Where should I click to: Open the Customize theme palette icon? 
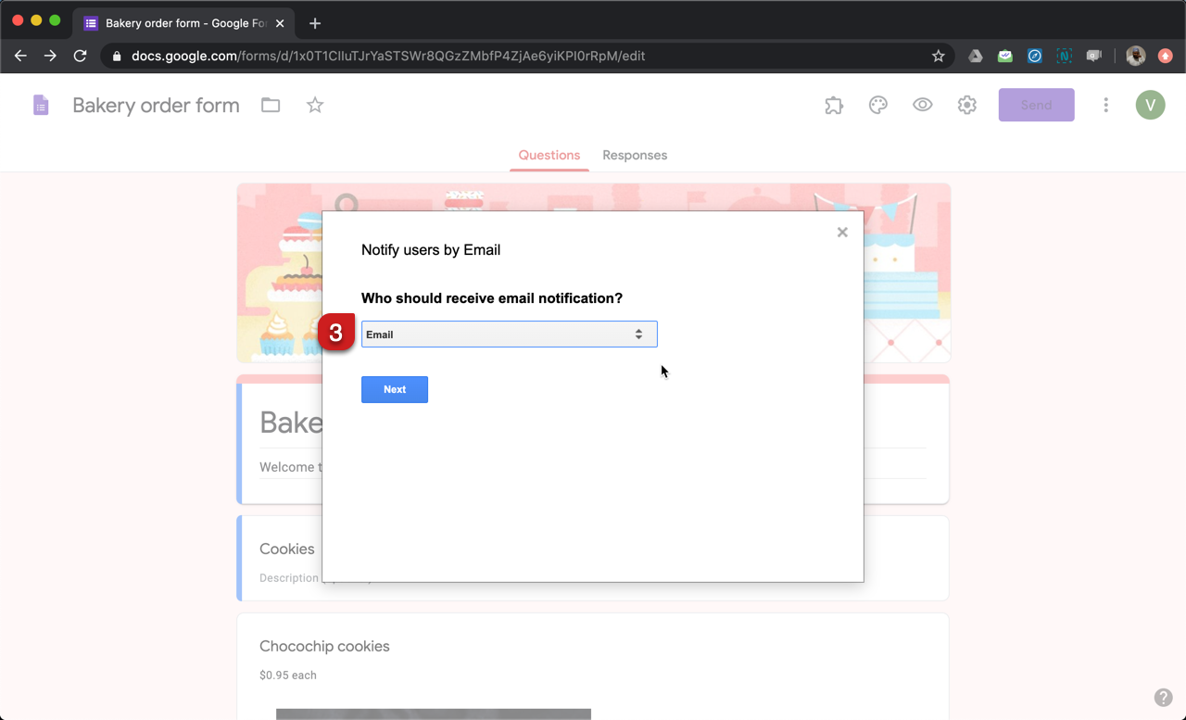tap(877, 105)
